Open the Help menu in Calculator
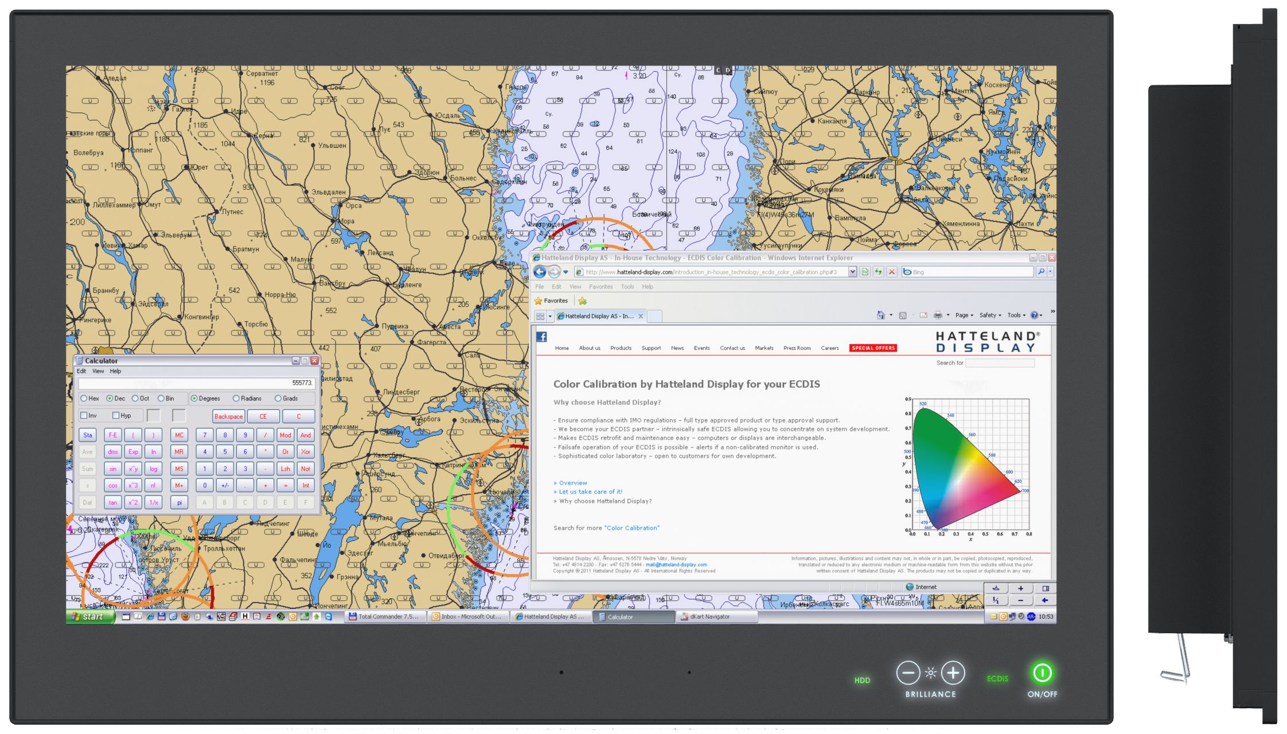 tap(115, 372)
